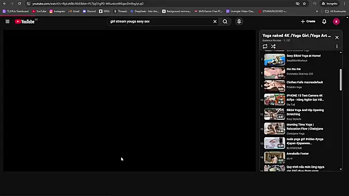This screenshot has height=196, width=349.
Task: Open the IPHONE 15 Test Camera thumbnail
Action: [x=274, y=100]
